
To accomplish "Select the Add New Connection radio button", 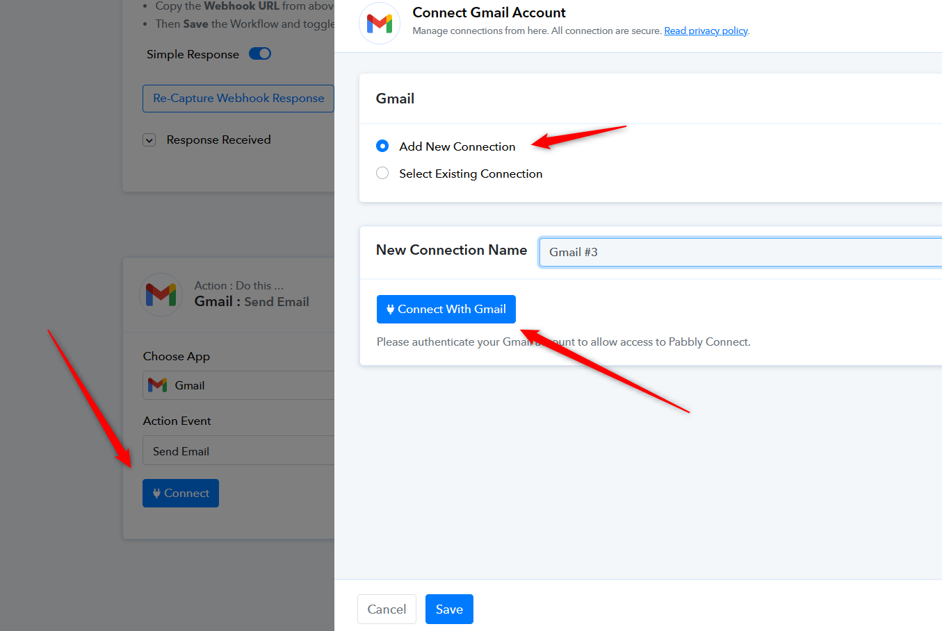I will 382,146.
